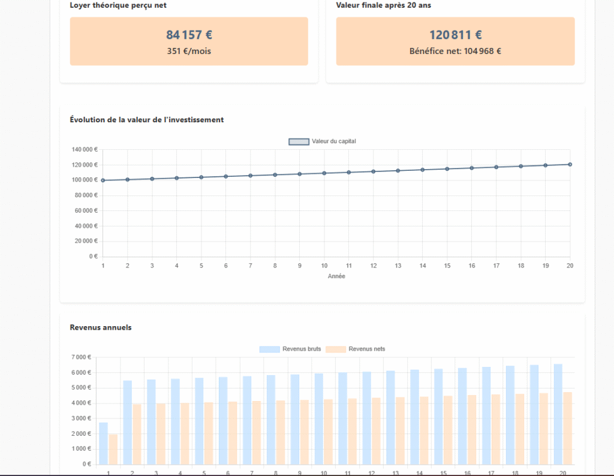Select the year 5 capital value data point

point(201,177)
